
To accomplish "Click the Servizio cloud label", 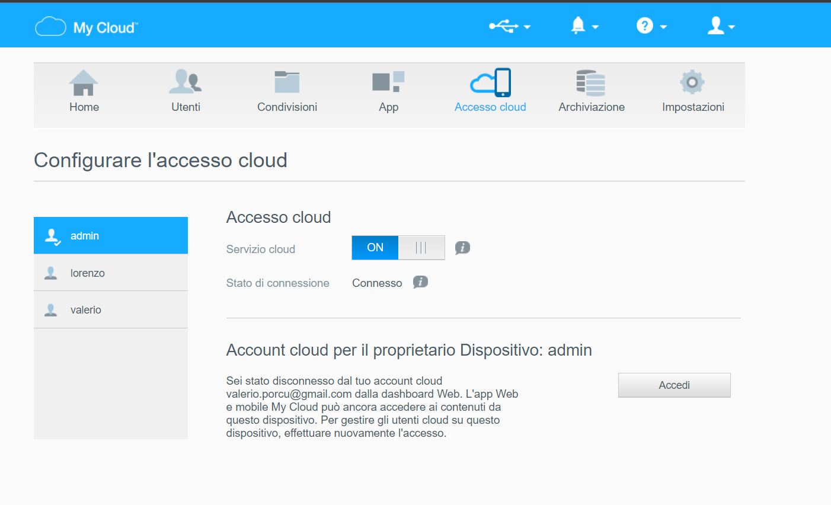I will pos(261,250).
